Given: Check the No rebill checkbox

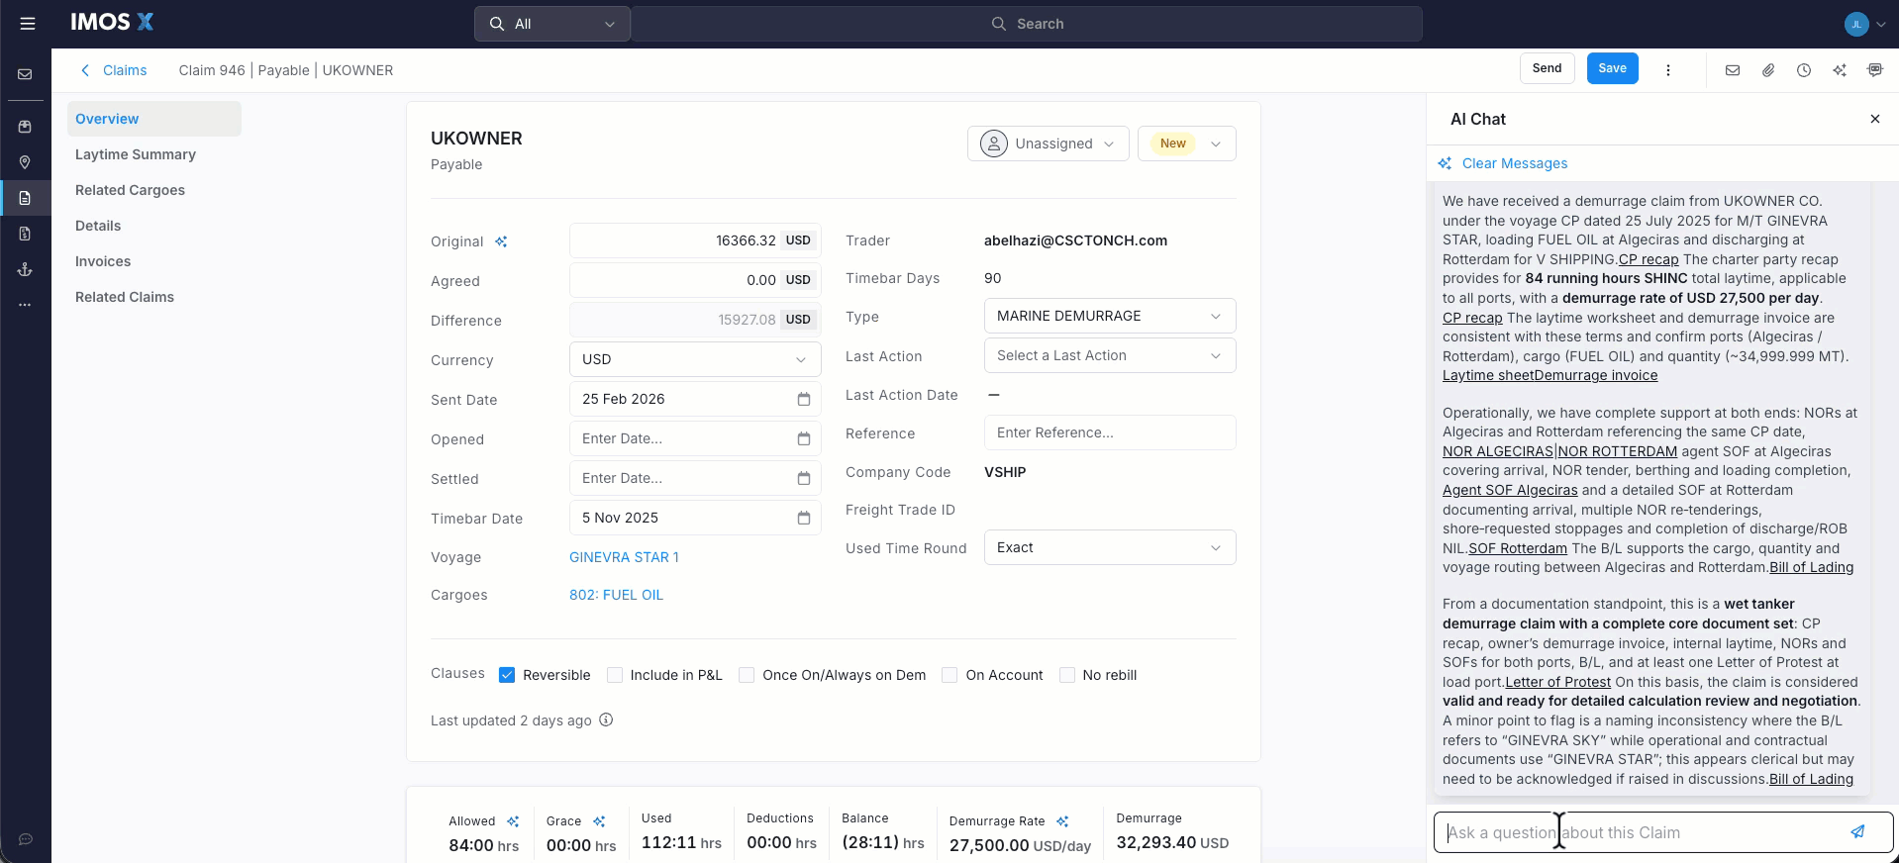Looking at the screenshot, I should coord(1067,675).
